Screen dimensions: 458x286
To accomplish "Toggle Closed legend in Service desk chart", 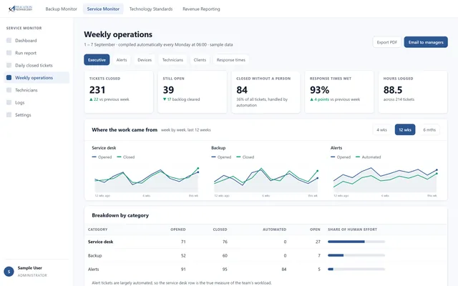I will [x=126, y=157].
